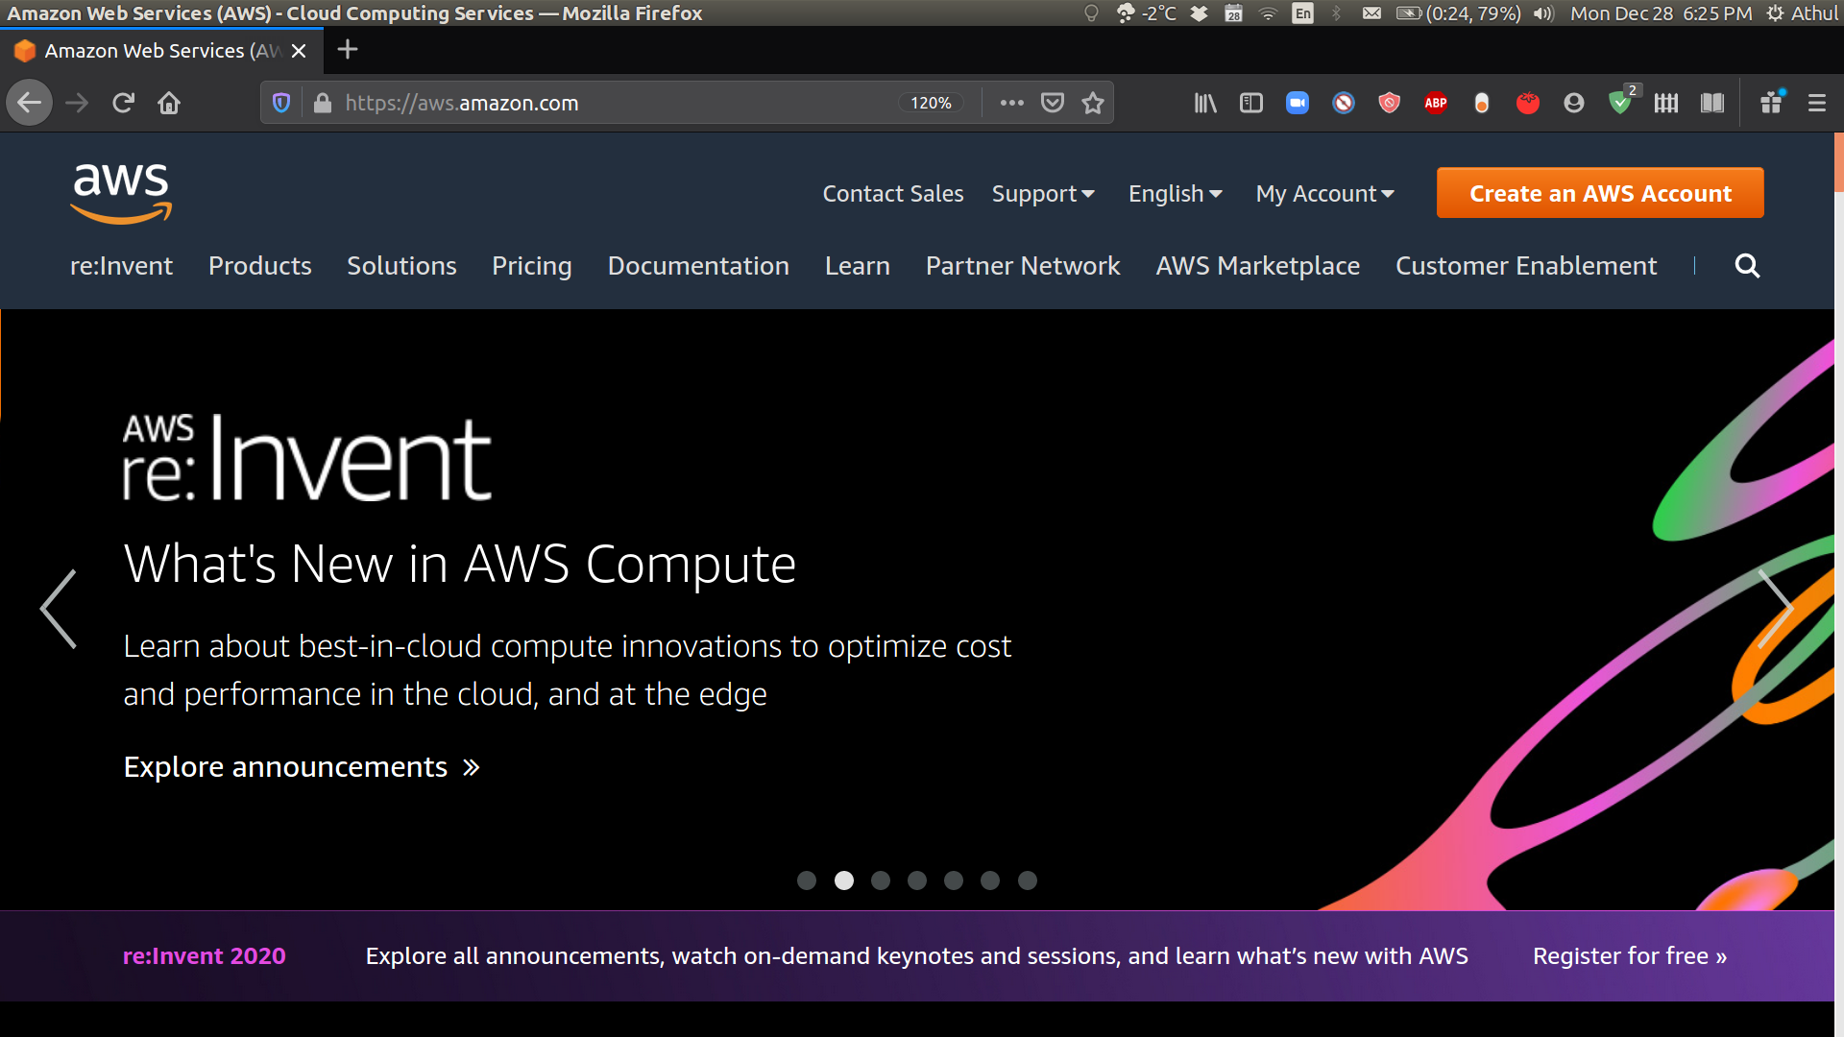Click the re:Invent 2020 banner text
The height and width of the screenshot is (1037, 1844).
(x=205, y=956)
